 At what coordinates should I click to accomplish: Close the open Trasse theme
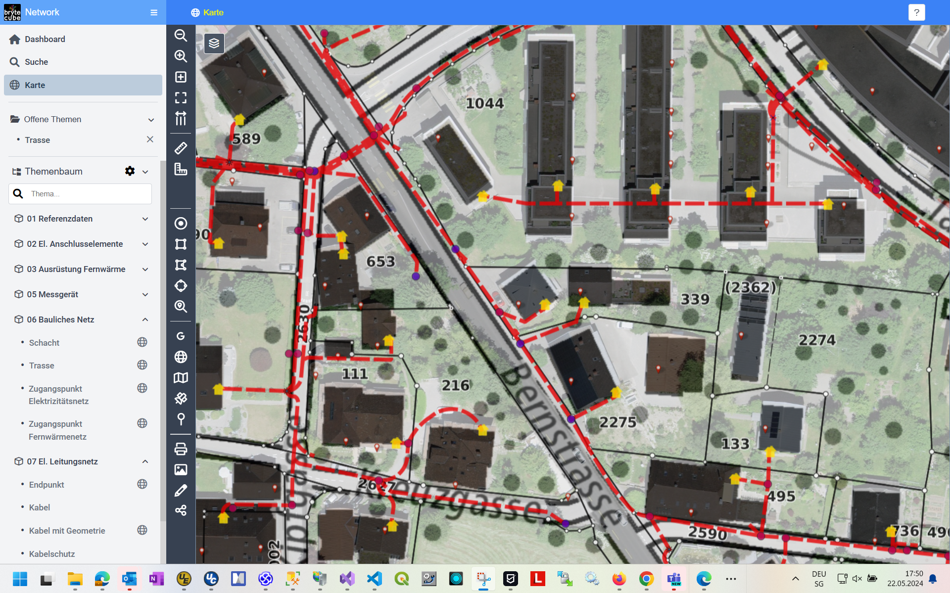coord(150,139)
